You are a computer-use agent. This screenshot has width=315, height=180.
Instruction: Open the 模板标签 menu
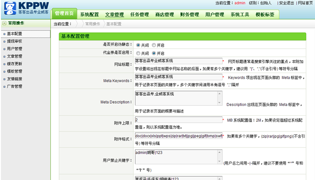tap(265, 14)
